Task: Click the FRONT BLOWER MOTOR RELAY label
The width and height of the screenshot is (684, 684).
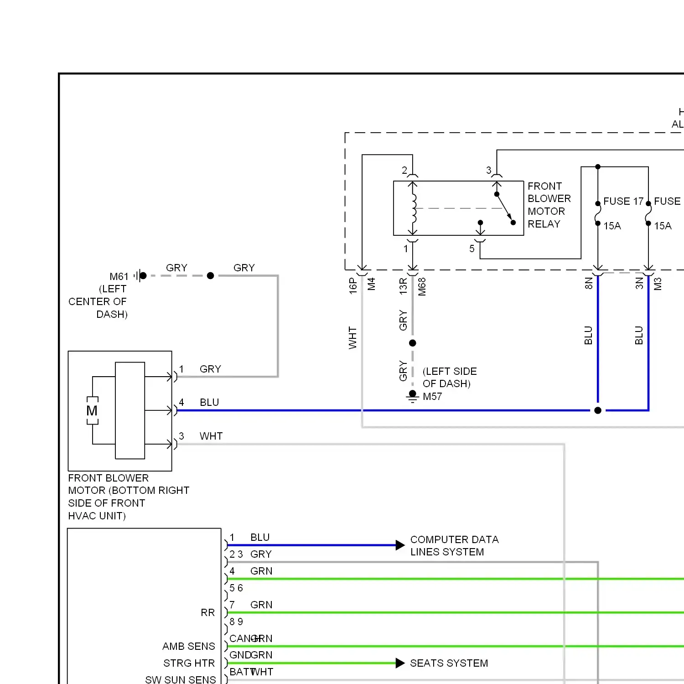Action: point(549,205)
